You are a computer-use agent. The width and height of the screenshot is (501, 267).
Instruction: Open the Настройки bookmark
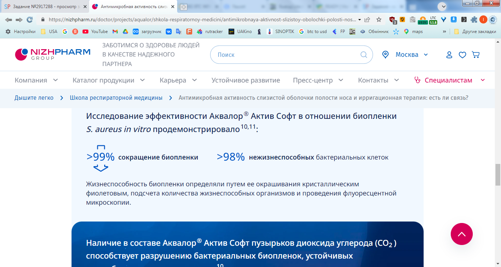pos(21,32)
